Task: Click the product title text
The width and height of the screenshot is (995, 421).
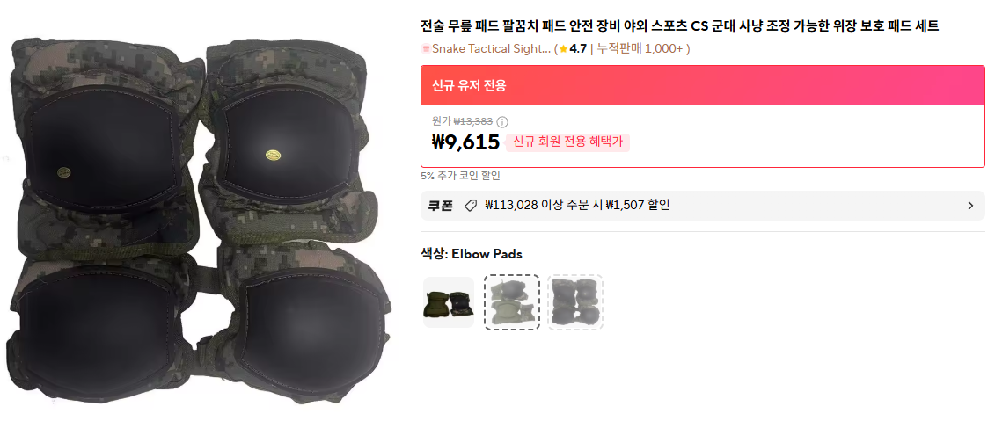Action: pos(680,26)
